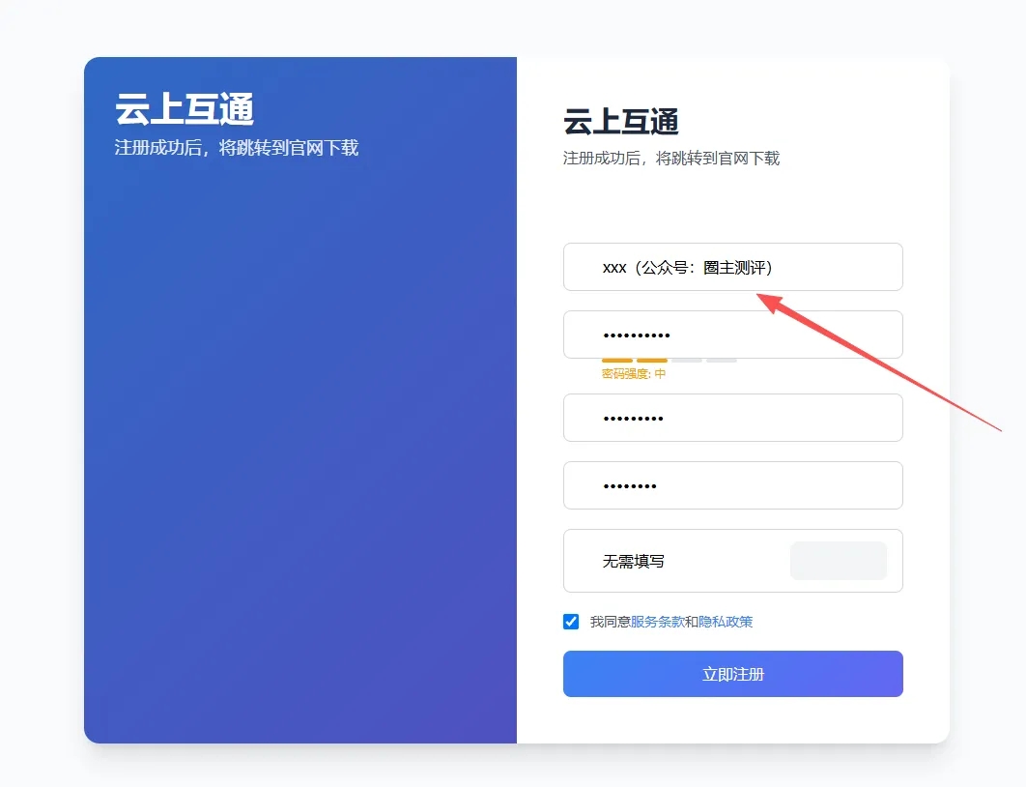Screen dimensions: 1026x787
Task: Click the masked field directly above 无需填写
Action: (x=733, y=485)
